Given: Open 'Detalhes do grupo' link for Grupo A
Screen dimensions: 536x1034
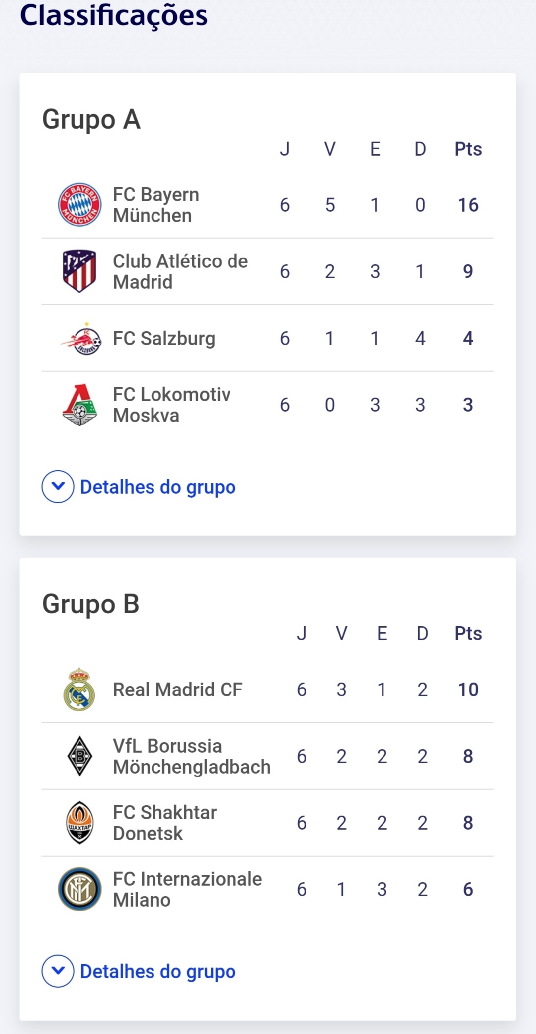Looking at the screenshot, I should pyautogui.click(x=157, y=487).
